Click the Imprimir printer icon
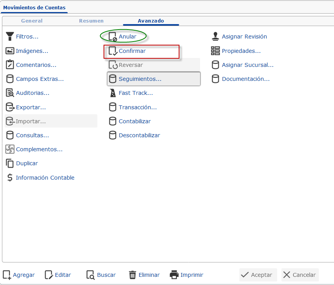The height and width of the screenshot is (285, 334). (x=174, y=275)
